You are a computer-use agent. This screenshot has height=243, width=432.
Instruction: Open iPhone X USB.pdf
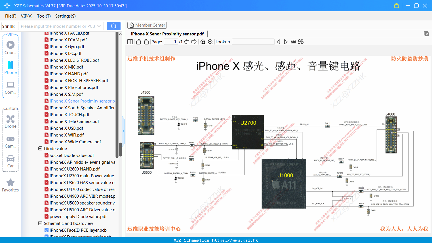click(66, 128)
